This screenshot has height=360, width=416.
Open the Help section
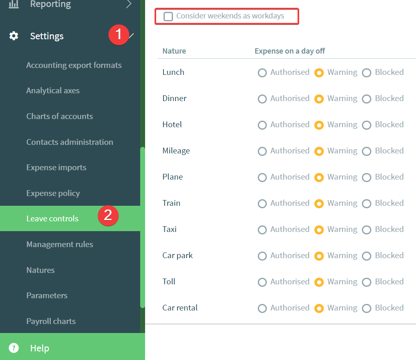tap(73, 346)
